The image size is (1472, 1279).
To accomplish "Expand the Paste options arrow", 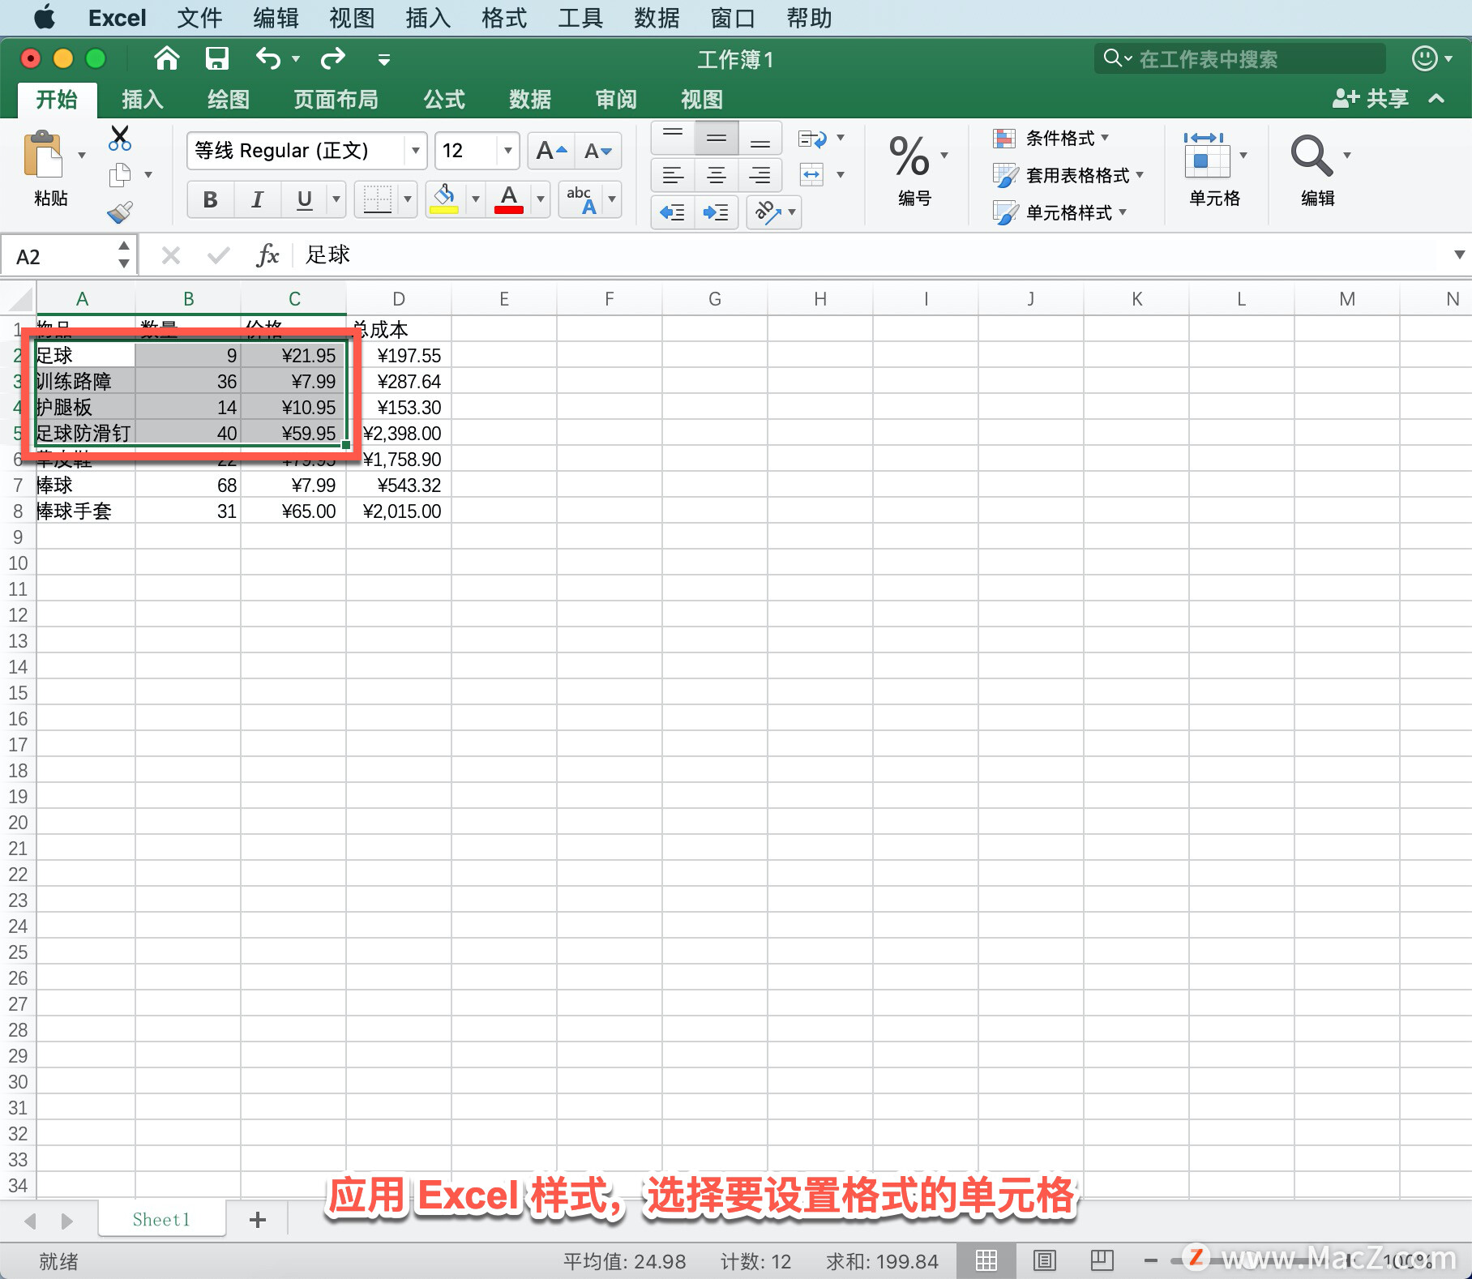I will [x=82, y=155].
